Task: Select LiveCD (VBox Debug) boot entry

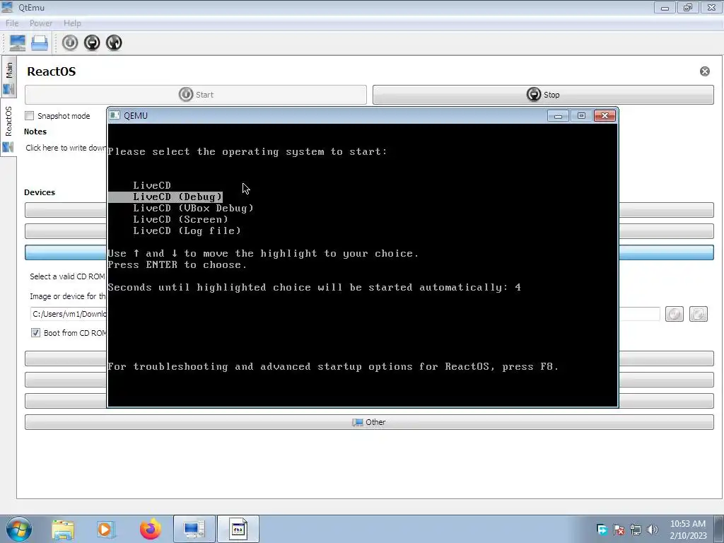Action: pos(194,208)
